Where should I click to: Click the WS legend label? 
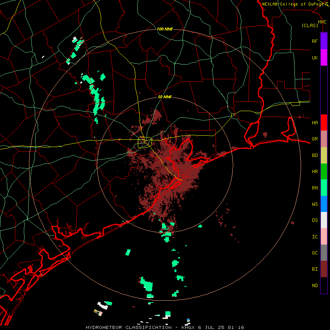(315, 204)
